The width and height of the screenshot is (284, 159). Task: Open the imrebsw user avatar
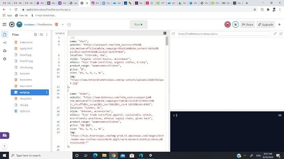[x=19, y=25]
